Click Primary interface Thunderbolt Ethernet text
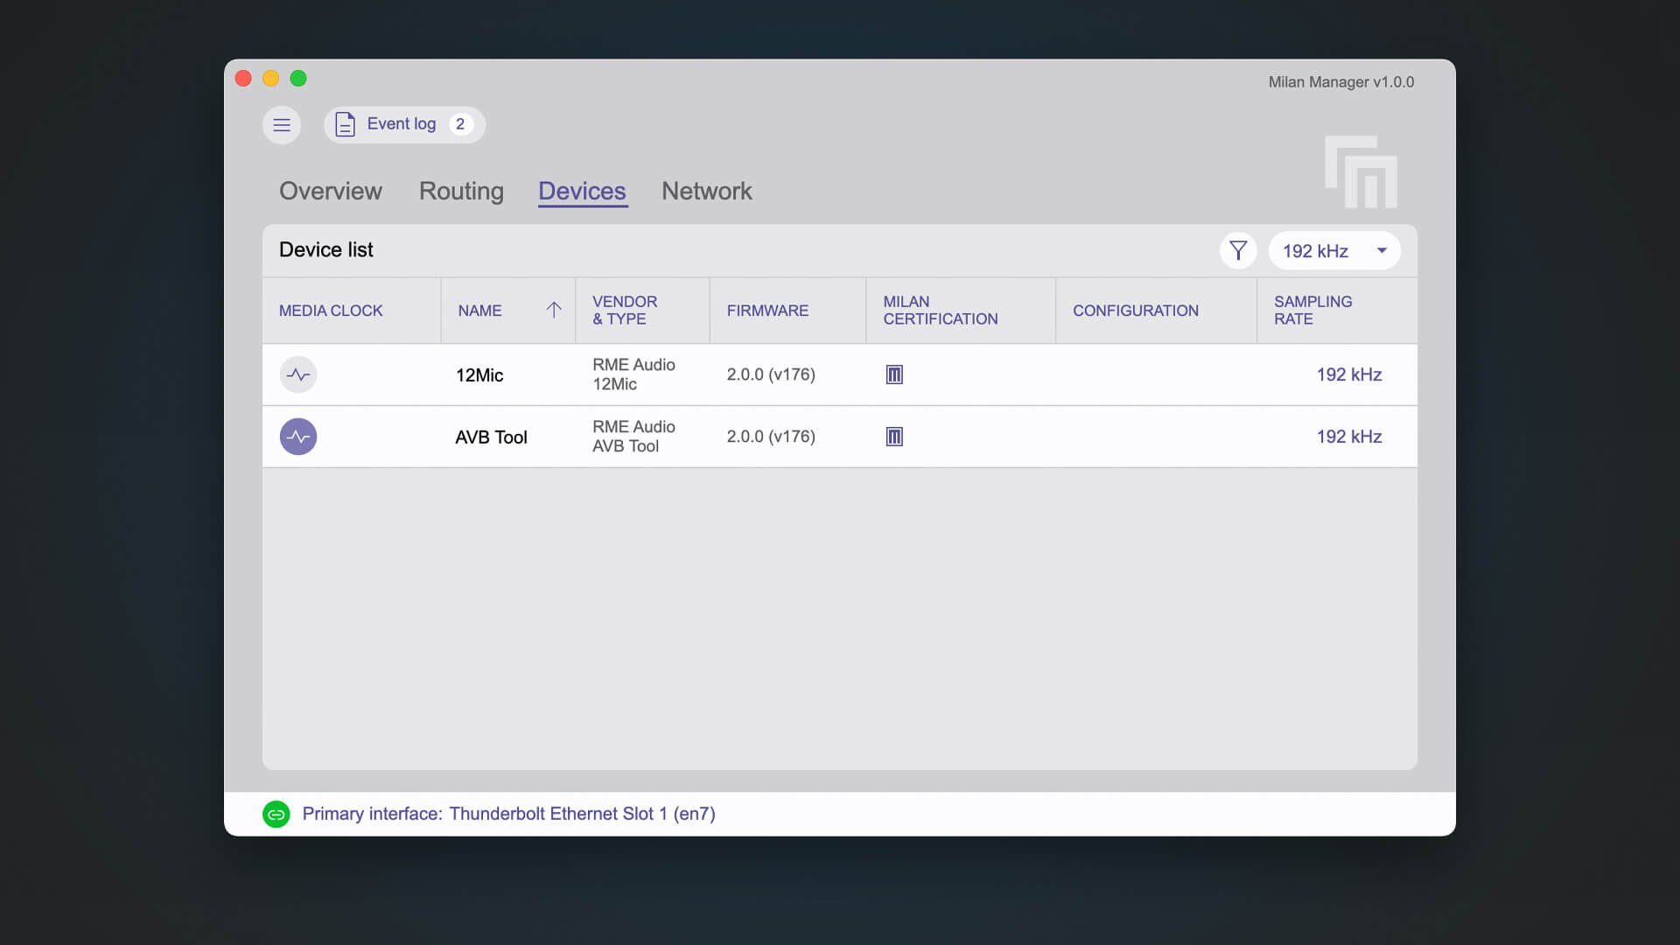The image size is (1680, 945). 508,814
